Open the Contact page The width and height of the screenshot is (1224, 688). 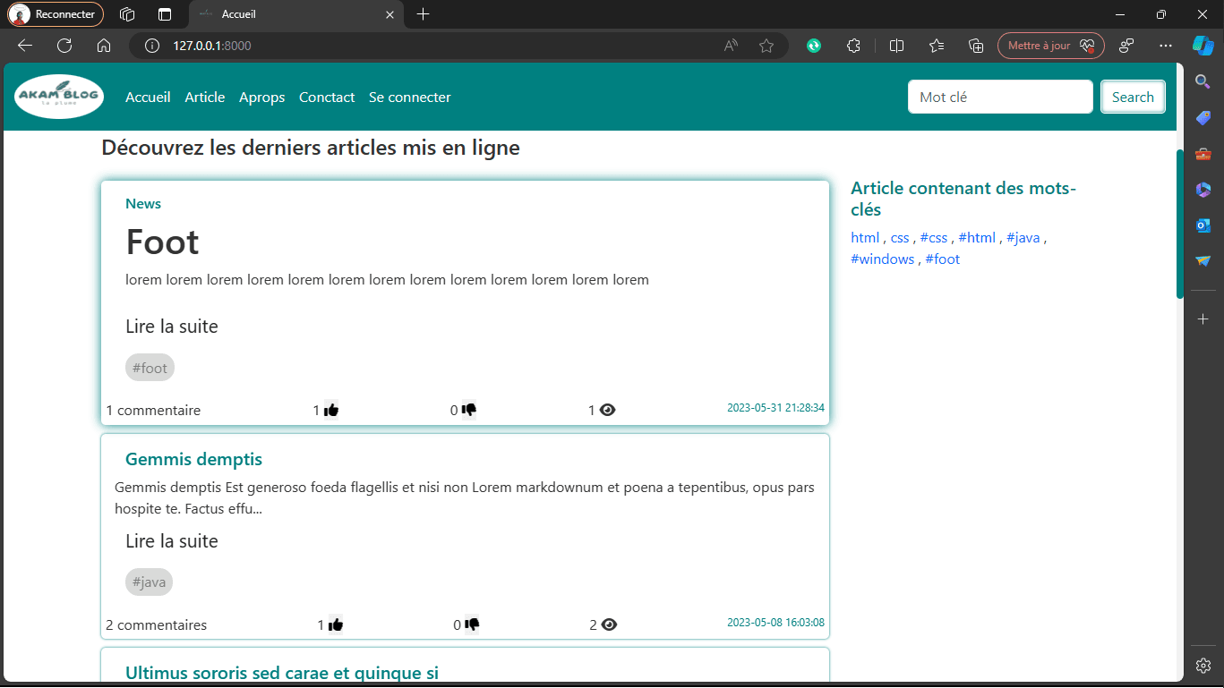[x=327, y=97]
